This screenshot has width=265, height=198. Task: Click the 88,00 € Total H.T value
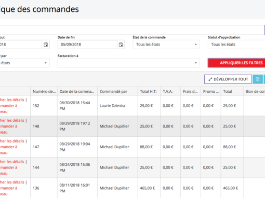tap(147, 147)
